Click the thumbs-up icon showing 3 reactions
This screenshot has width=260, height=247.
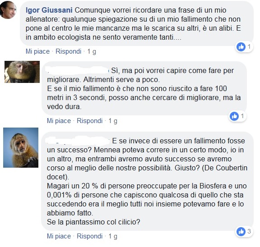(x=241, y=231)
